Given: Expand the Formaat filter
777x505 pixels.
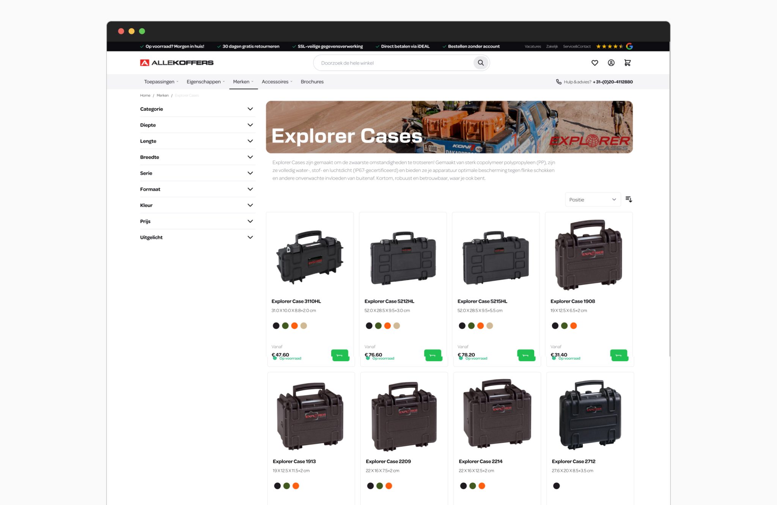Looking at the screenshot, I should (x=198, y=189).
